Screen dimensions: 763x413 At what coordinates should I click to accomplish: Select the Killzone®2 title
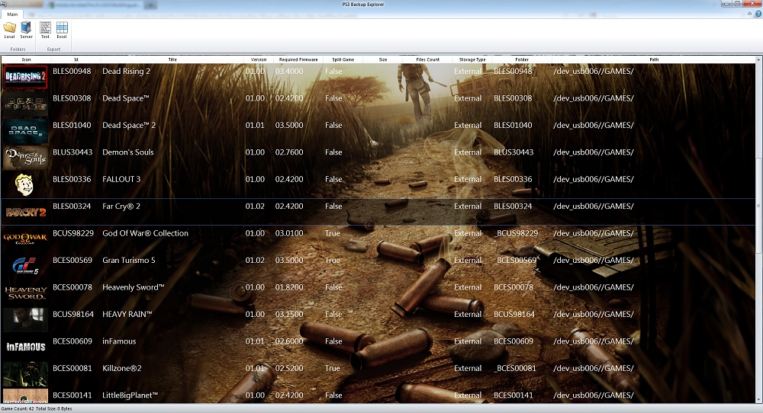pos(121,368)
